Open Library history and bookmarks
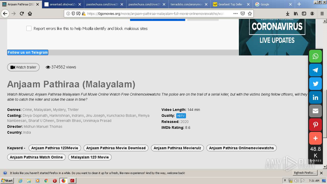327x184 pixels. (296, 14)
